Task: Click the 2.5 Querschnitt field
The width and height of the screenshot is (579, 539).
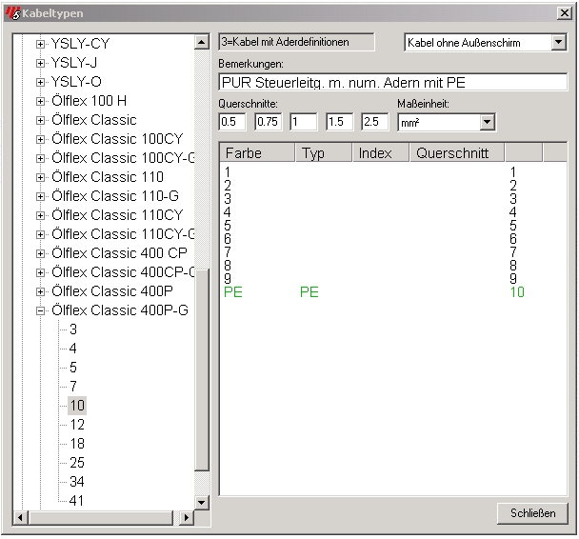Action: pyautogui.click(x=375, y=122)
